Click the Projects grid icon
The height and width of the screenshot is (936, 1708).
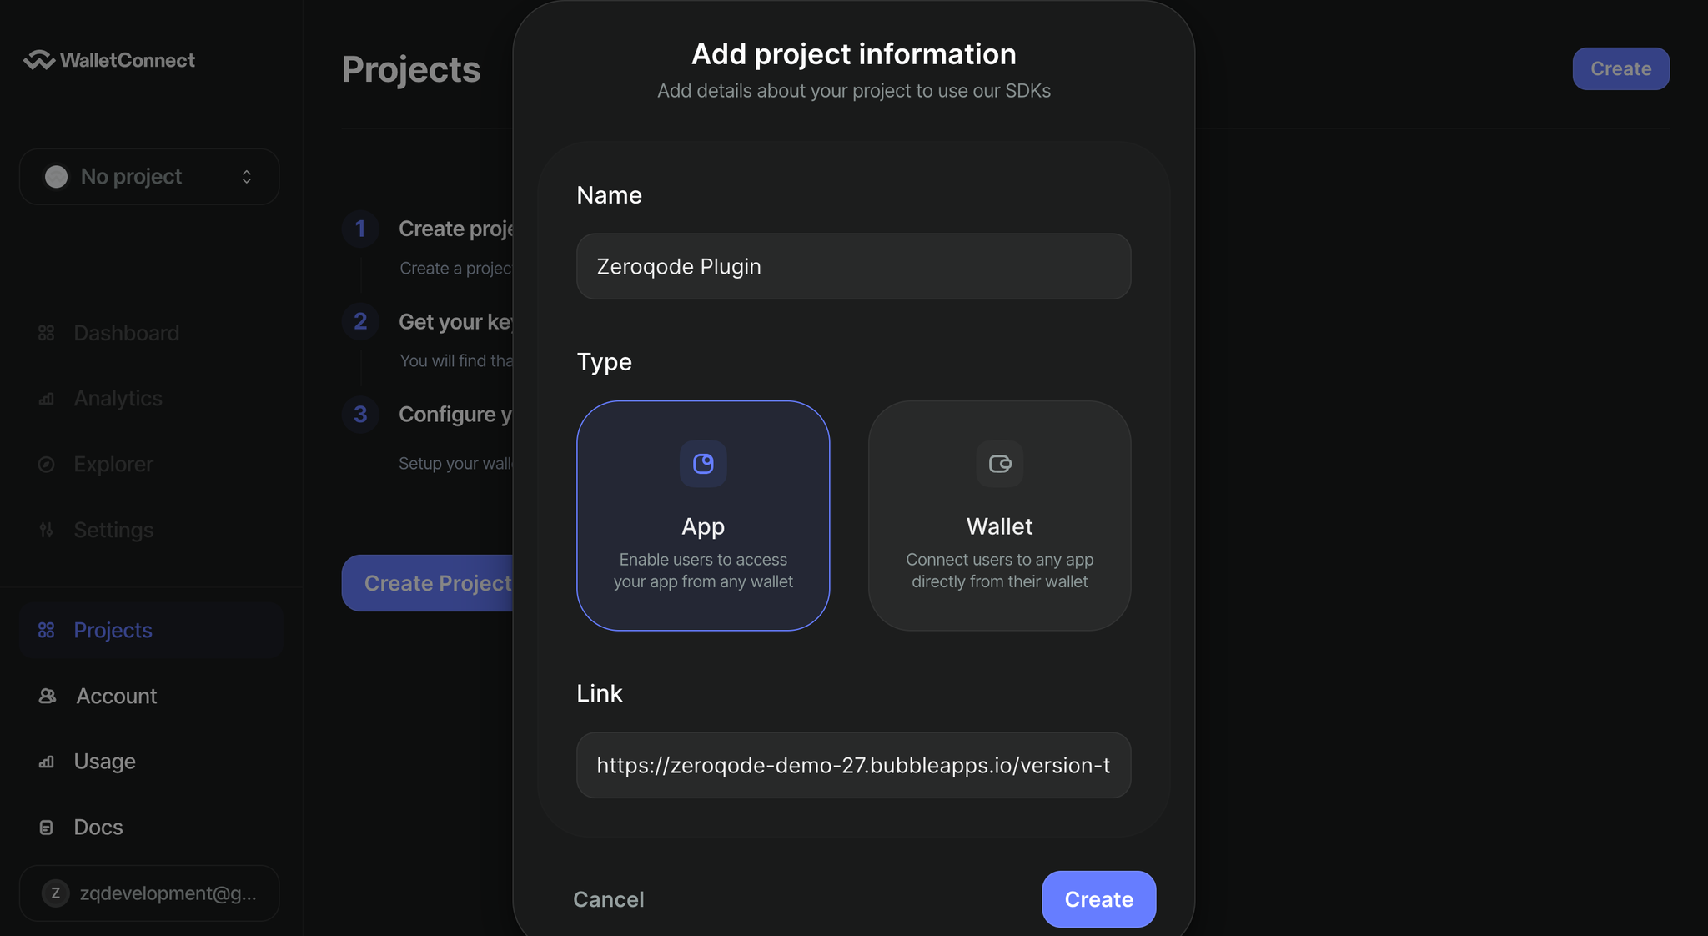[47, 630]
